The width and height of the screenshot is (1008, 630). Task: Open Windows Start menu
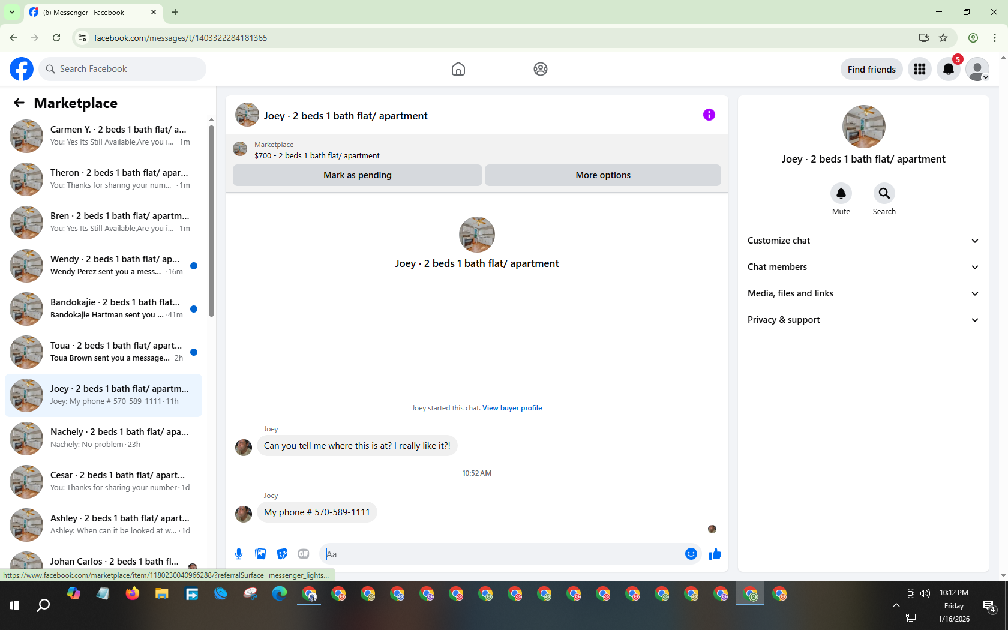pyautogui.click(x=14, y=606)
